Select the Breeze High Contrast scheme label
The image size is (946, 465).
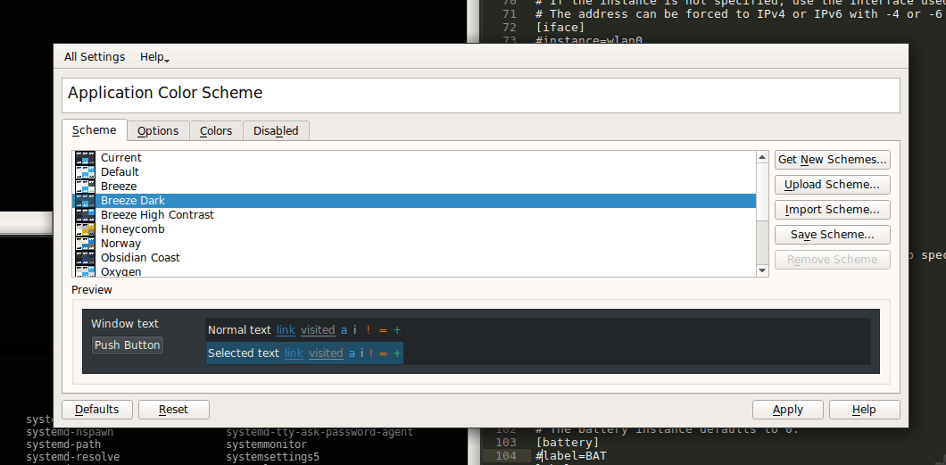(157, 215)
